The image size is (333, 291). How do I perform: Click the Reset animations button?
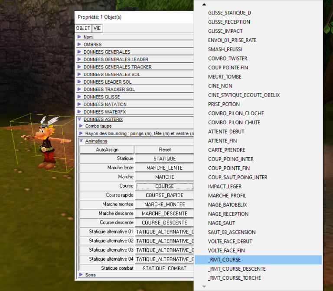(x=164, y=150)
